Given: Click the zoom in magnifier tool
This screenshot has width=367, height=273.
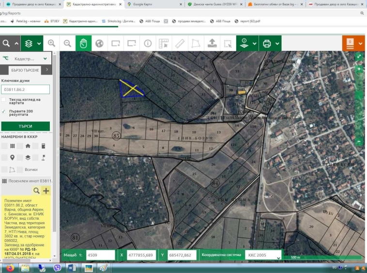Looking at the screenshot, I should point(51,43).
